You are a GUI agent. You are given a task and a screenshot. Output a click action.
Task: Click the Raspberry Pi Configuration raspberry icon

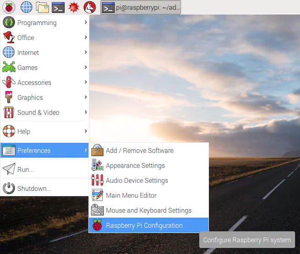click(x=97, y=225)
